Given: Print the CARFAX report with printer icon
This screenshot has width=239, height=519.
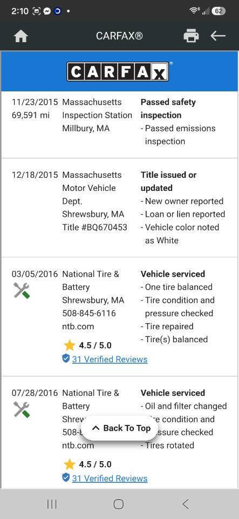Looking at the screenshot, I should [x=191, y=36].
